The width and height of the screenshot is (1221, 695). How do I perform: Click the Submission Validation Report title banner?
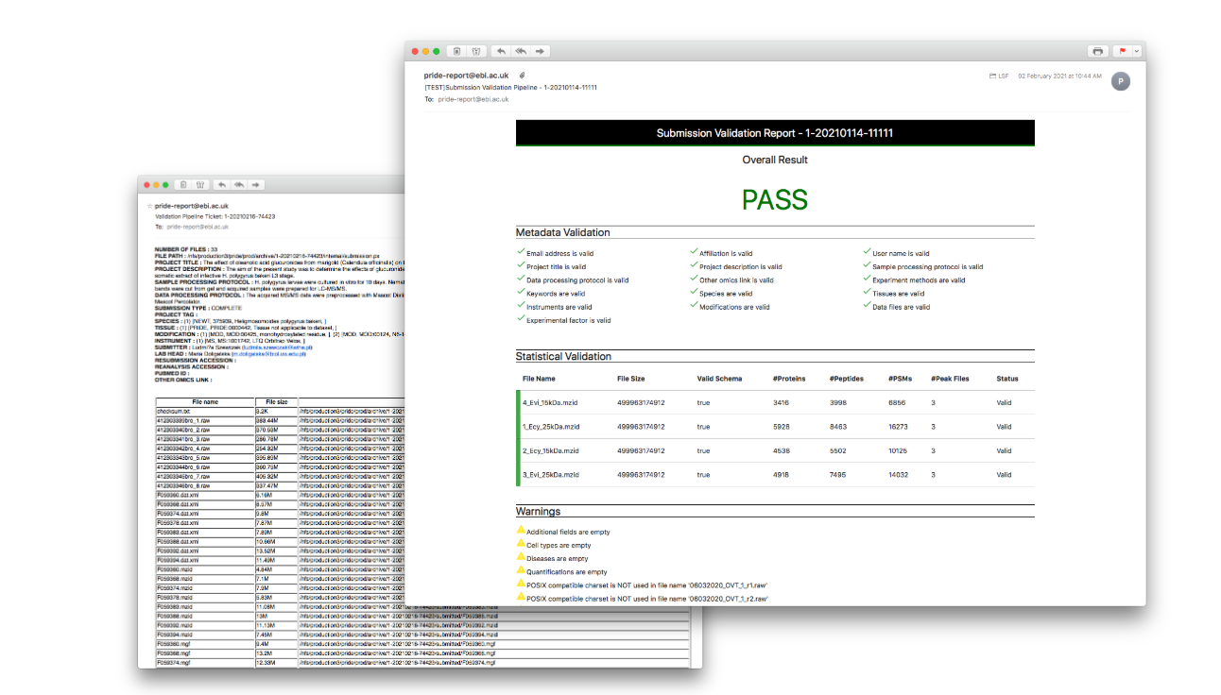pyautogui.click(x=775, y=133)
